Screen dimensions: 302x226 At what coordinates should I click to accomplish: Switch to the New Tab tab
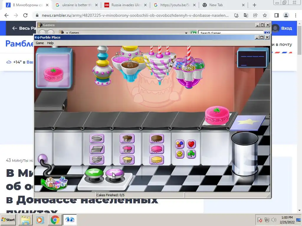pos(224,5)
